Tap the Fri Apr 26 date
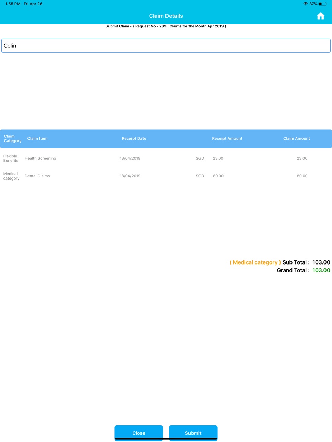This screenshot has width=332, height=442. [33, 4]
